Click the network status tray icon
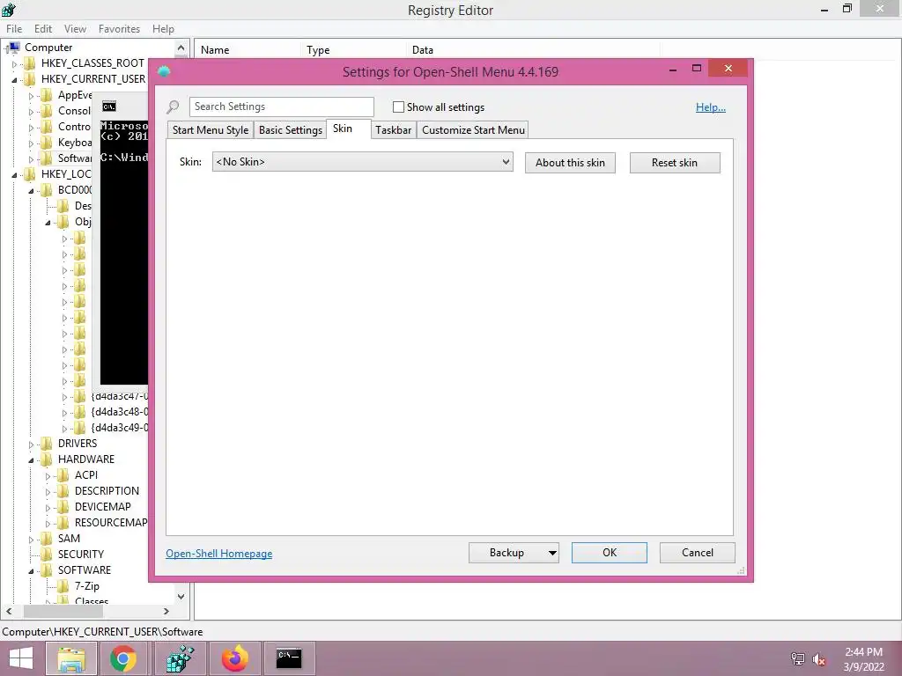The width and height of the screenshot is (902, 676). coord(798,659)
